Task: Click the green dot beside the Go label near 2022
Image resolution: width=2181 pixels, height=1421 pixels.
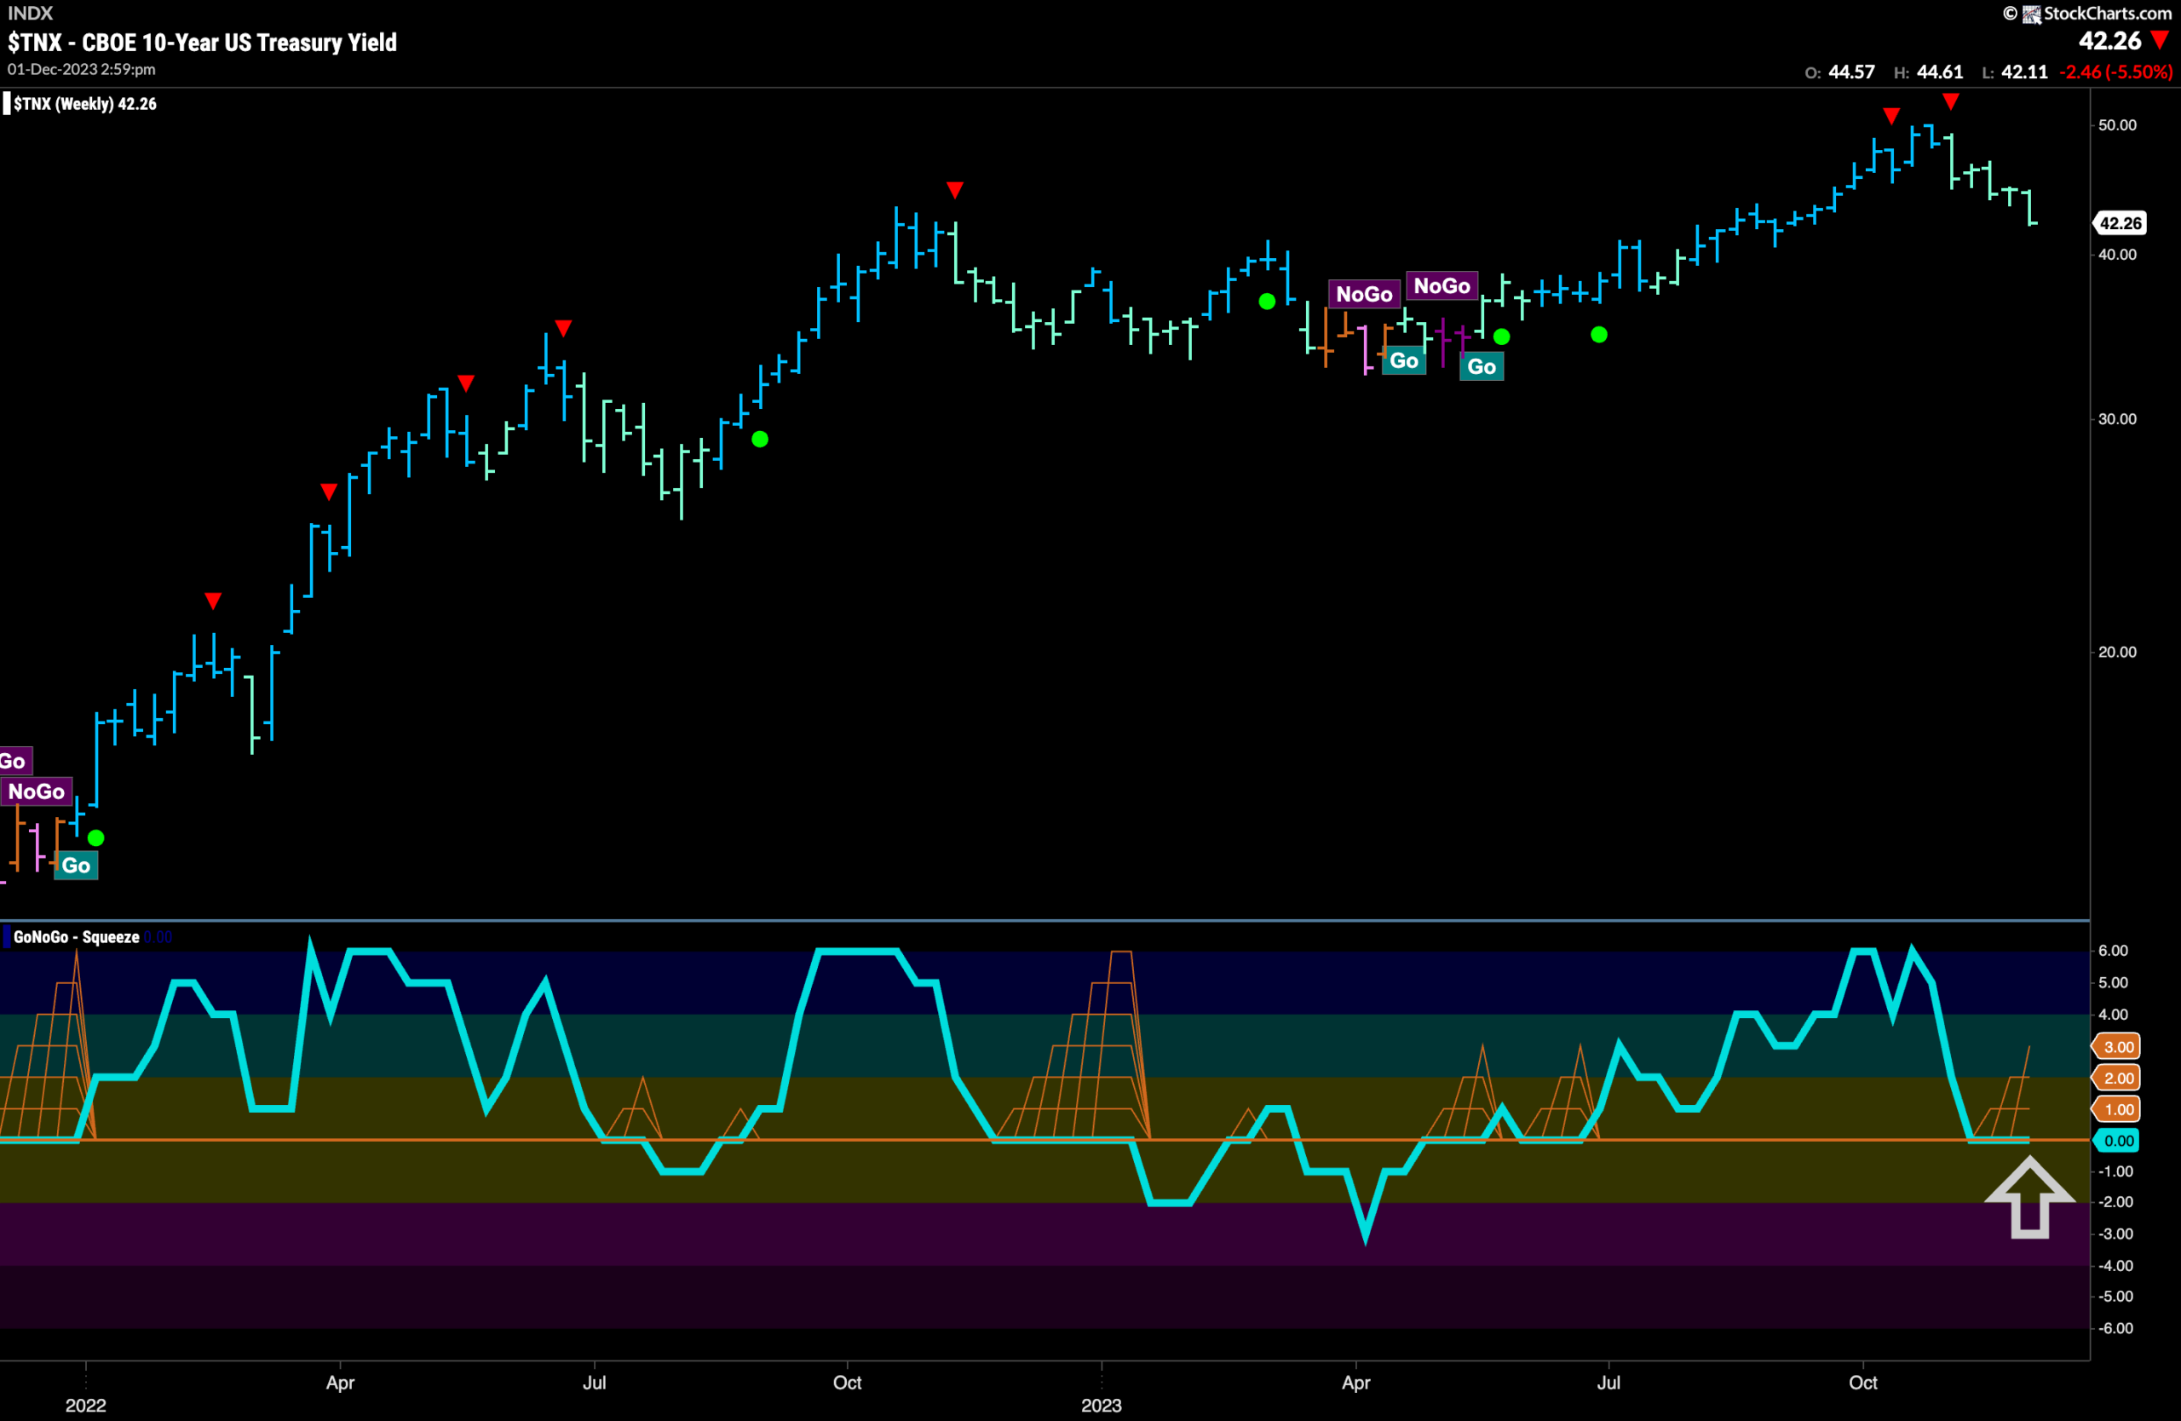Action: tap(95, 837)
